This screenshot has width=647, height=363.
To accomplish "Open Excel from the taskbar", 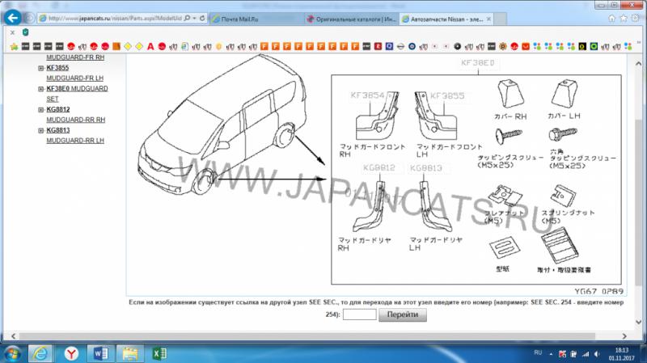I will point(159,353).
